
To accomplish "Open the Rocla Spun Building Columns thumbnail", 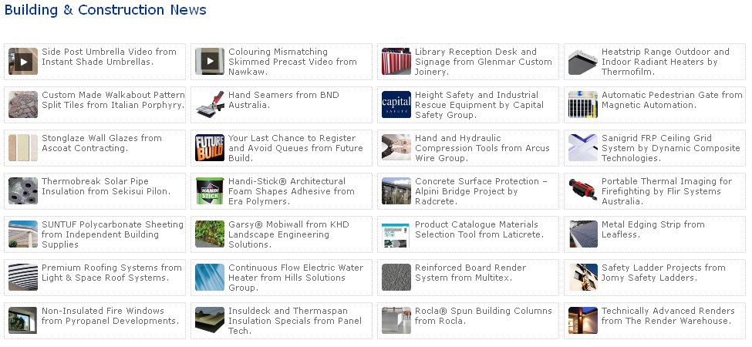I will click(396, 320).
